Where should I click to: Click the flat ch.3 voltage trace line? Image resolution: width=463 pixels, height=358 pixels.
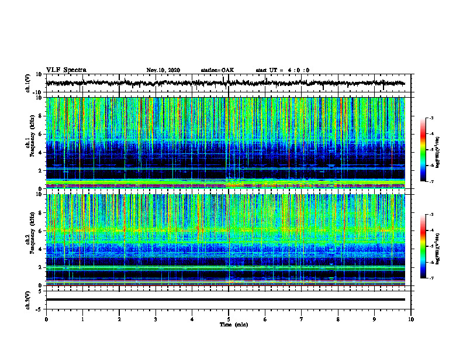[x=225, y=300]
